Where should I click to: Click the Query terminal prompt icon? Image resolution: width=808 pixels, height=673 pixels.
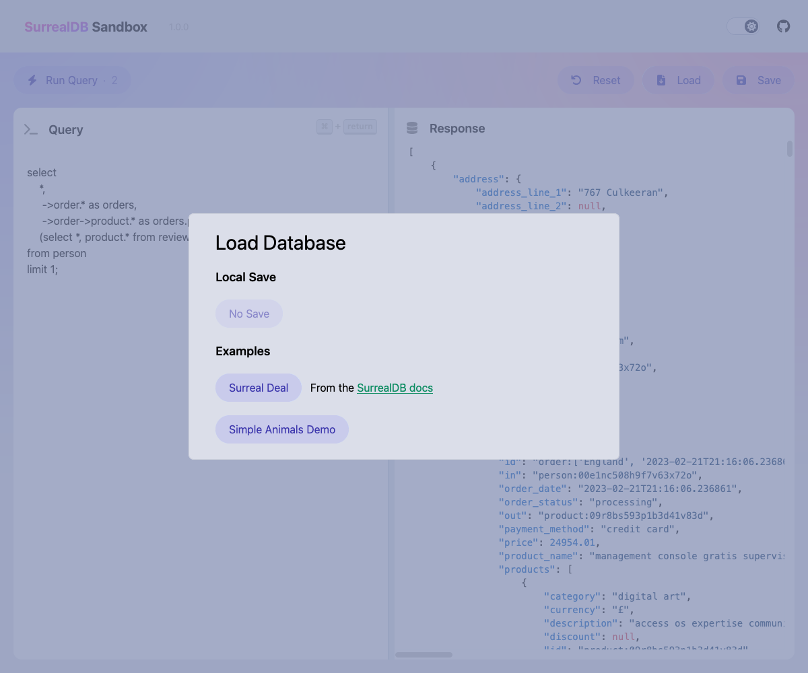pos(31,130)
